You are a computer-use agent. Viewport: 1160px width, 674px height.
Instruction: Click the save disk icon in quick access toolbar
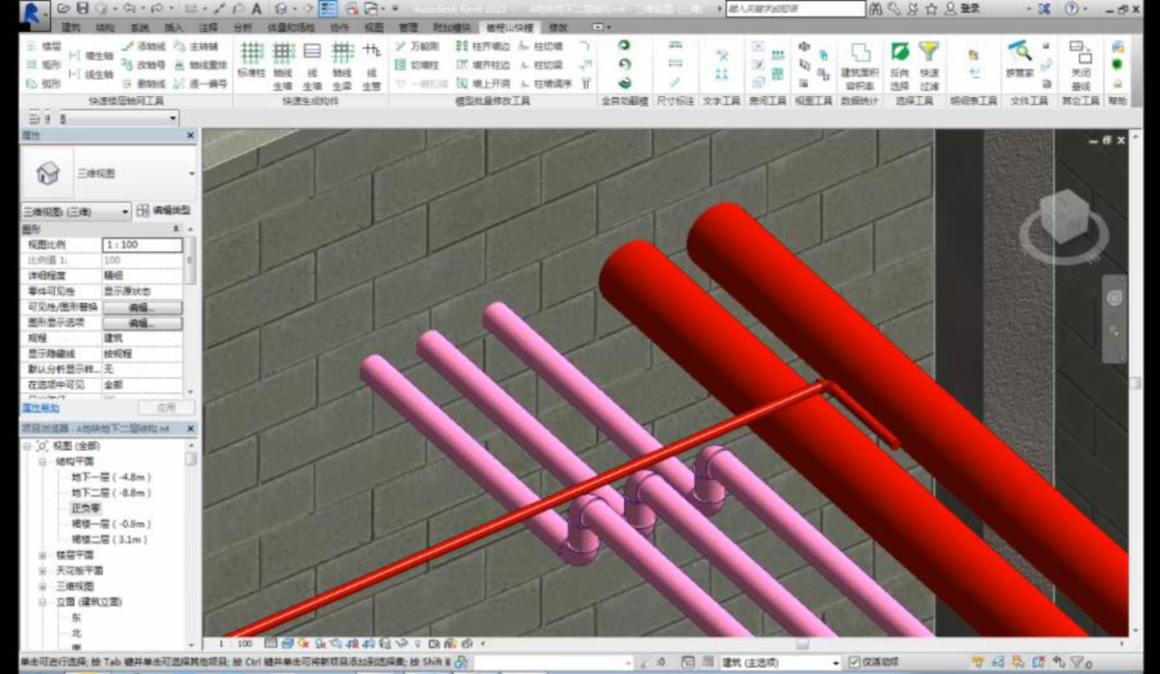click(82, 9)
